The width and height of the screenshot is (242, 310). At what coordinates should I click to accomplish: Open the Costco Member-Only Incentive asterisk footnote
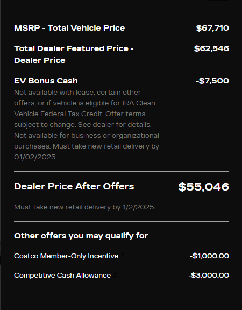point(123,255)
